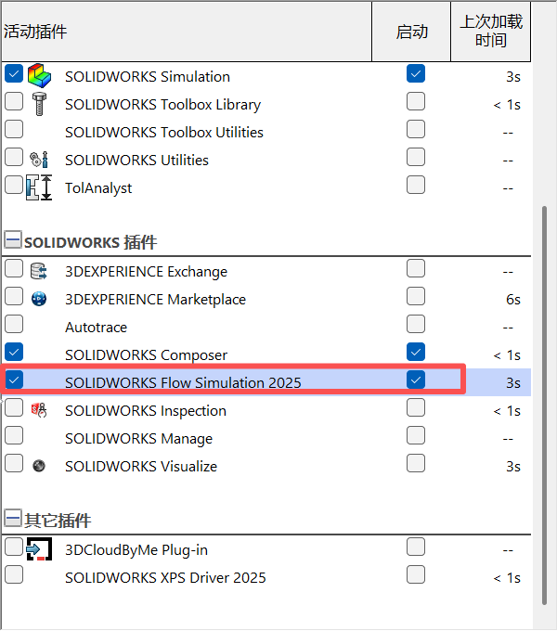The width and height of the screenshot is (557, 631).
Task: Click the 3DCloudByMe Plug-in icon
Action: pos(39,549)
